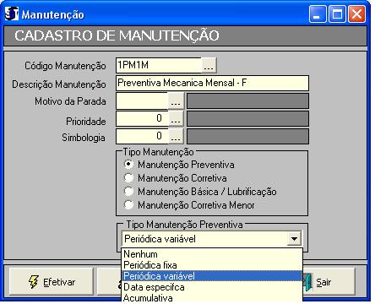Select Manutenção Corretiva Menor radio option
375x304 pixels.
tap(128, 205)
